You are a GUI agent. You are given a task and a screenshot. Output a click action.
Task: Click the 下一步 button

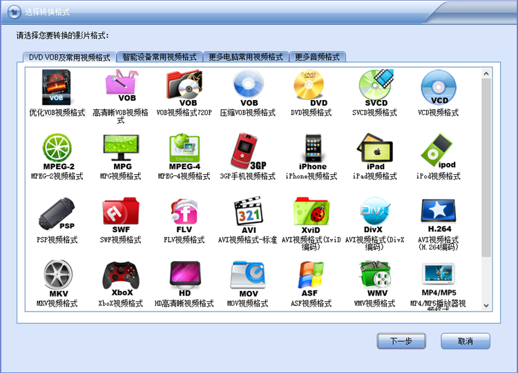tap(401, 341)
